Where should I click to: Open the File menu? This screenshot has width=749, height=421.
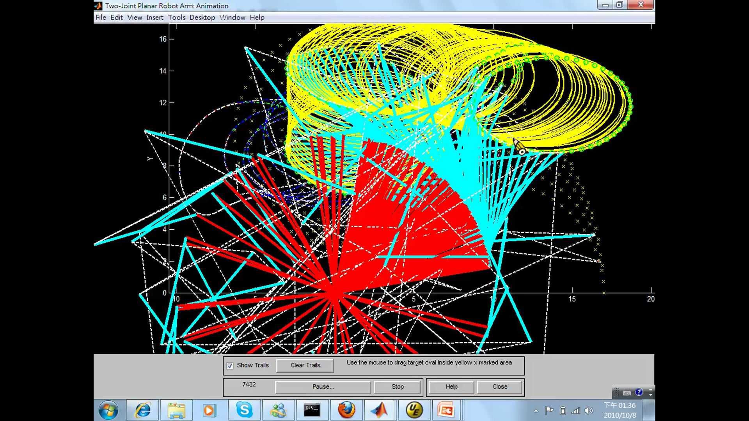click(x=101, y=18)
